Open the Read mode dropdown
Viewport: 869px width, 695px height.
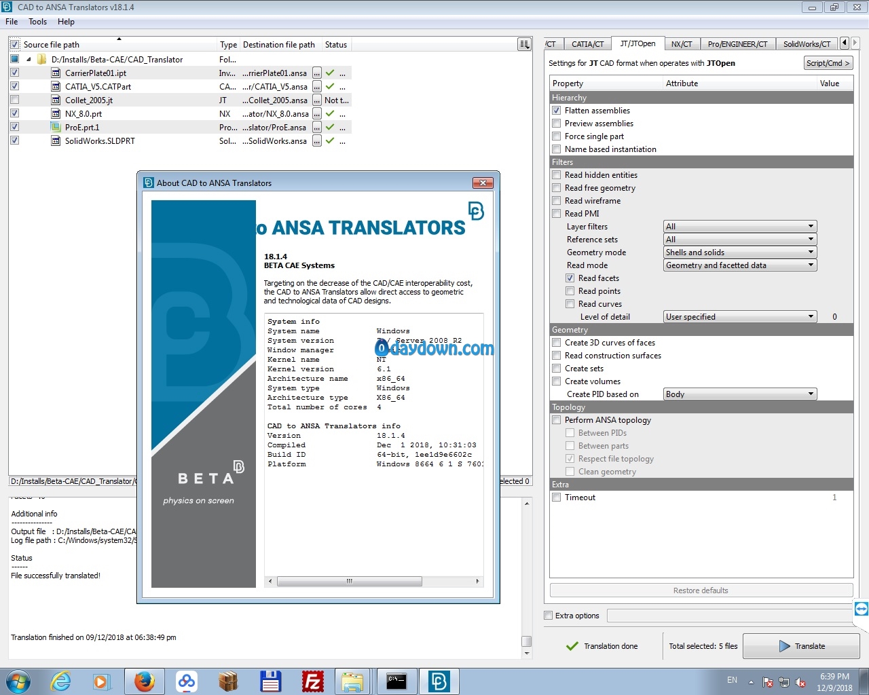[740, 265]
